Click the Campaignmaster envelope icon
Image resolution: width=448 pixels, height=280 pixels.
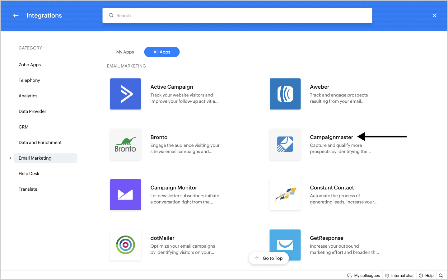285,144
